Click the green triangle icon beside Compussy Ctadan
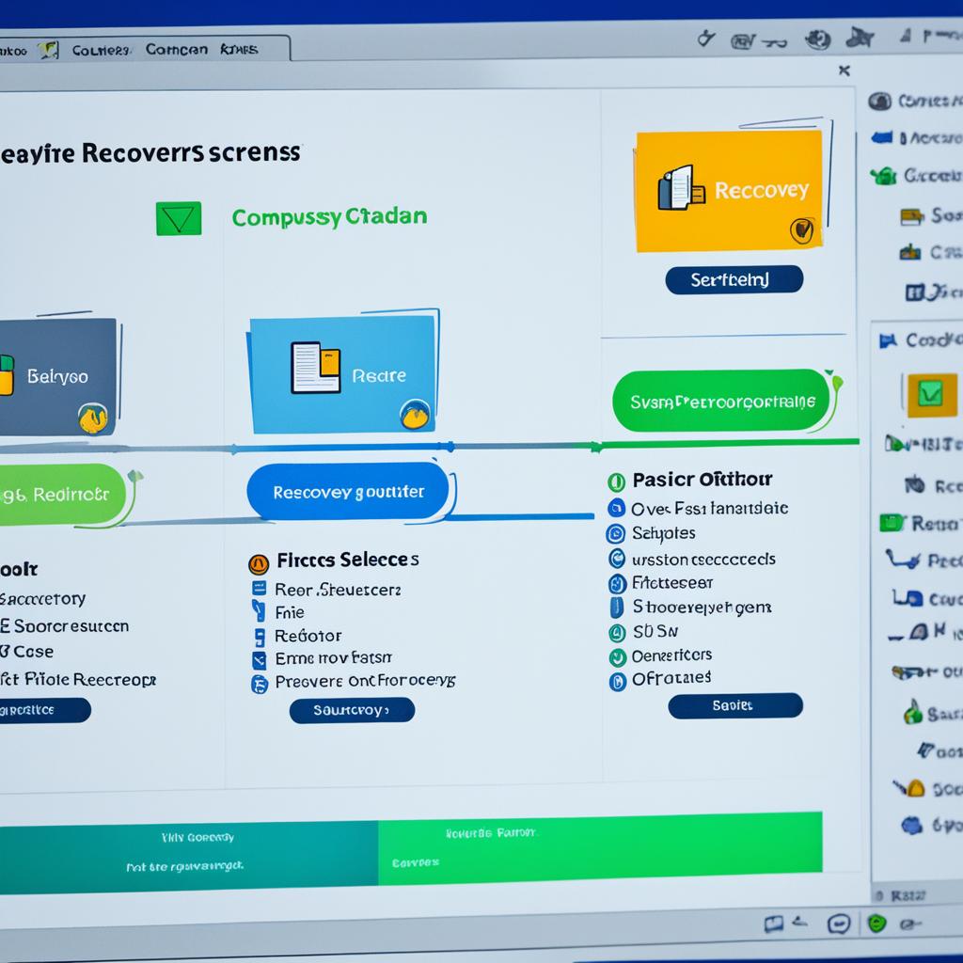This screenshot has width=963, height=963. tap(179, 218)
